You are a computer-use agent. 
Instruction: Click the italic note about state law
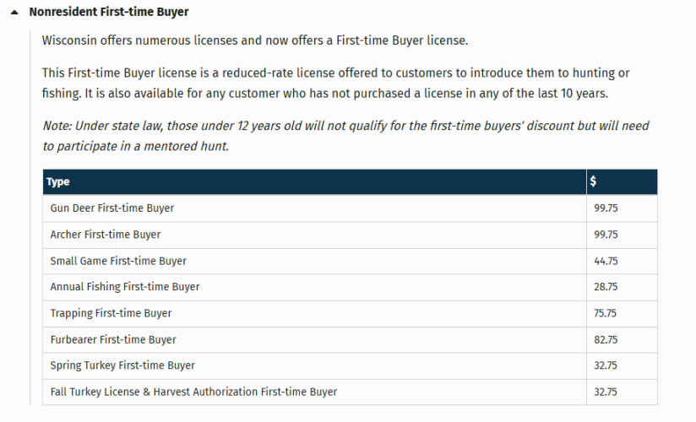tap(345, 136)
